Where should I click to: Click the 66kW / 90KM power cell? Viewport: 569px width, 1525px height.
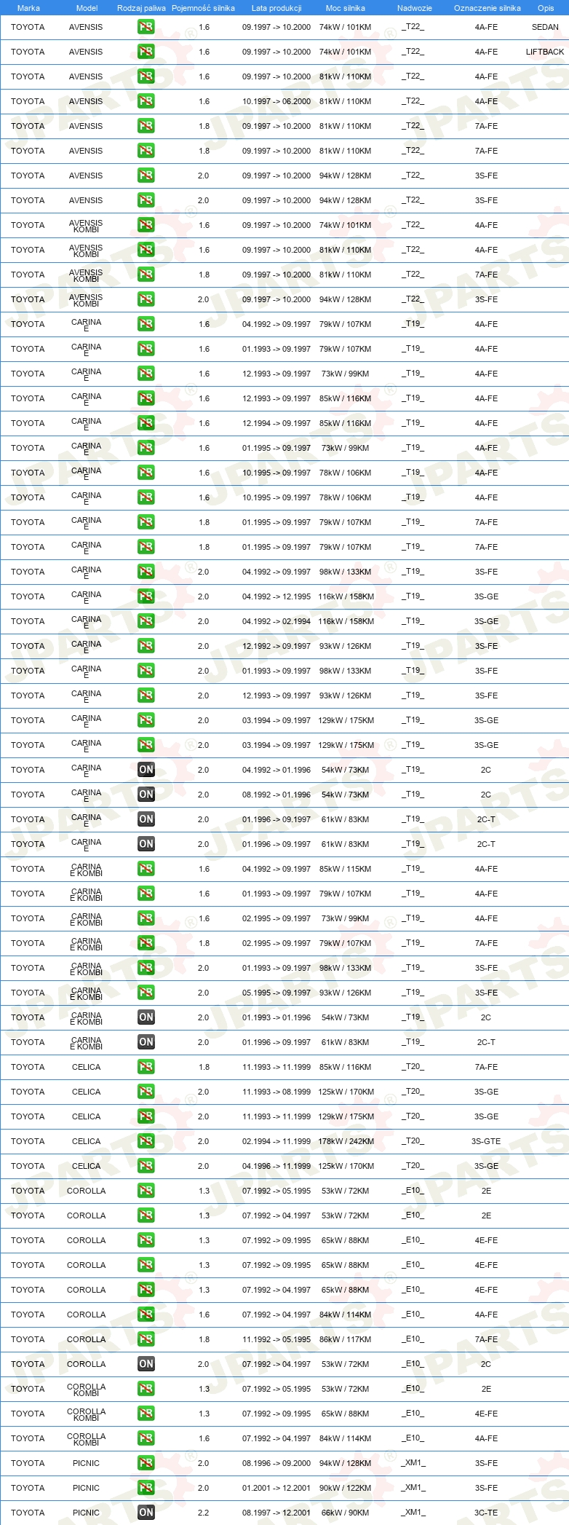(x=346, y=1513)
